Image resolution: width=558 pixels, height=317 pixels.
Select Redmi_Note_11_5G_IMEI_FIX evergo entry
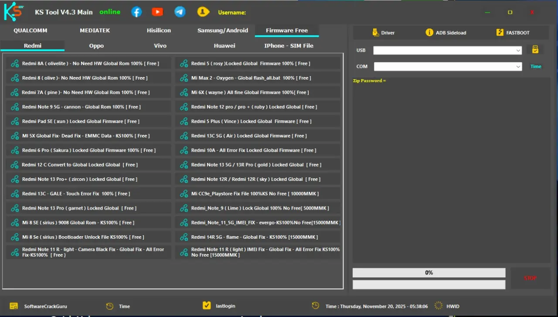[x=258, y=223]
